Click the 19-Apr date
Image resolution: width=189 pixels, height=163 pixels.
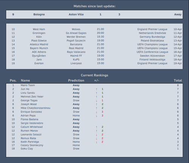(x=178, y=63)
